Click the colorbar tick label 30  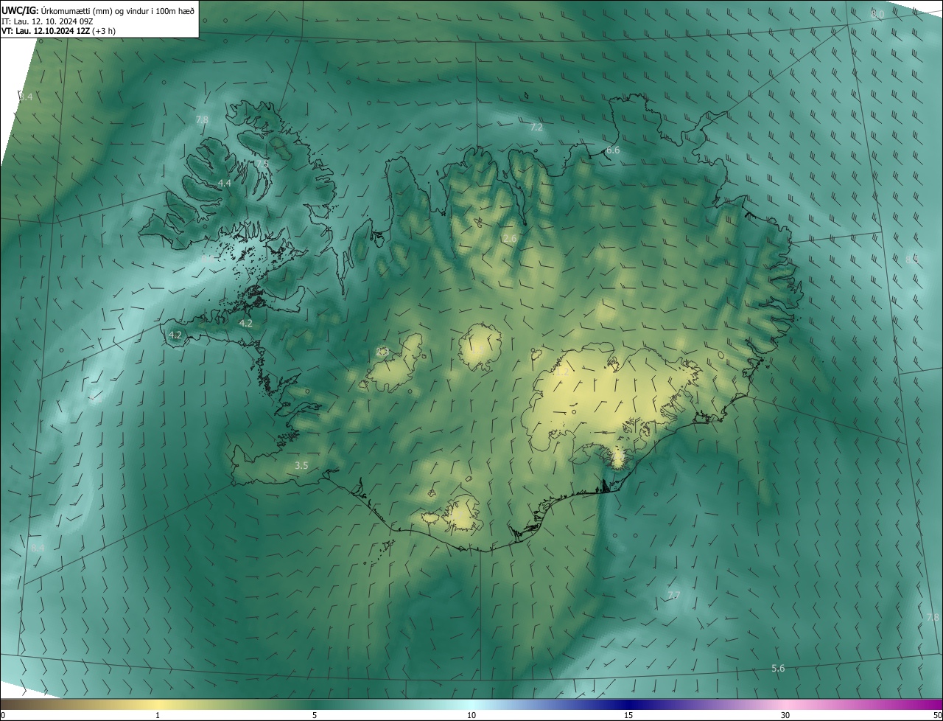785,715
